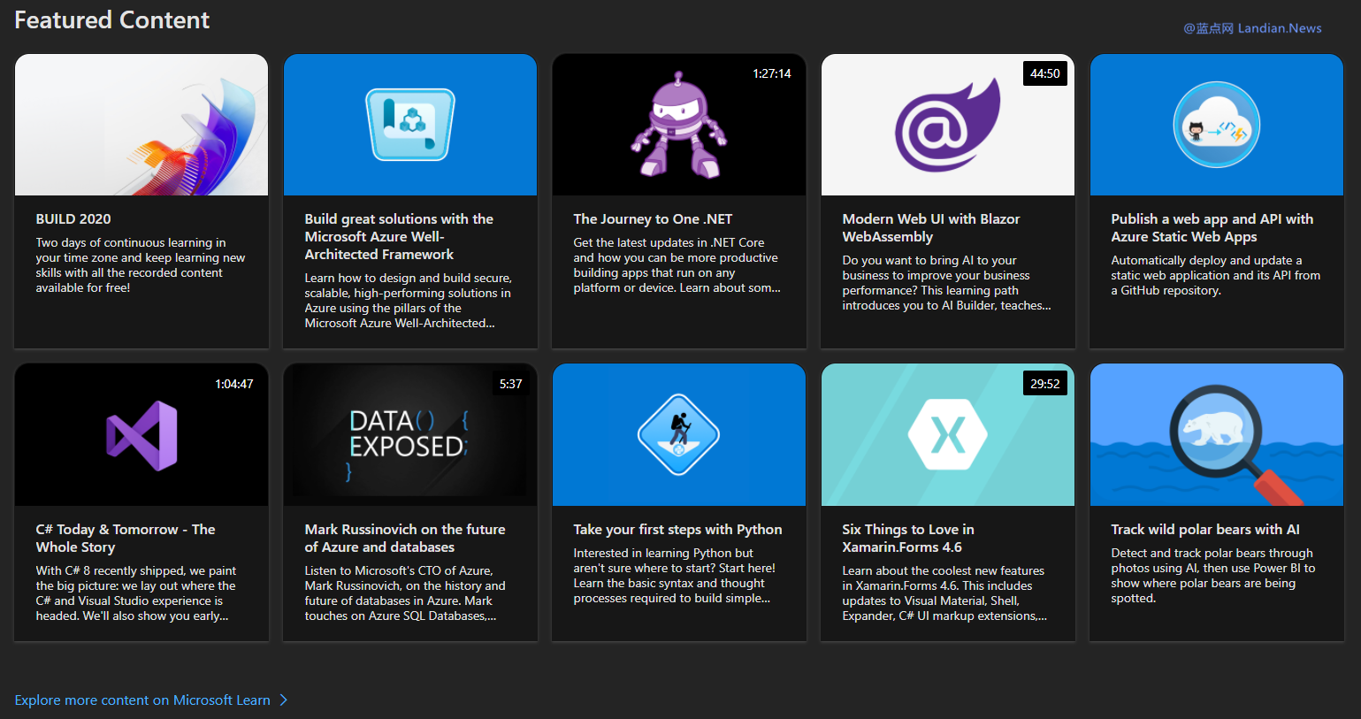
Task: Click the 1:04:47 duration badge on C# video
Action: (234, 384)
